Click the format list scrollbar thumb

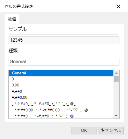116,79
